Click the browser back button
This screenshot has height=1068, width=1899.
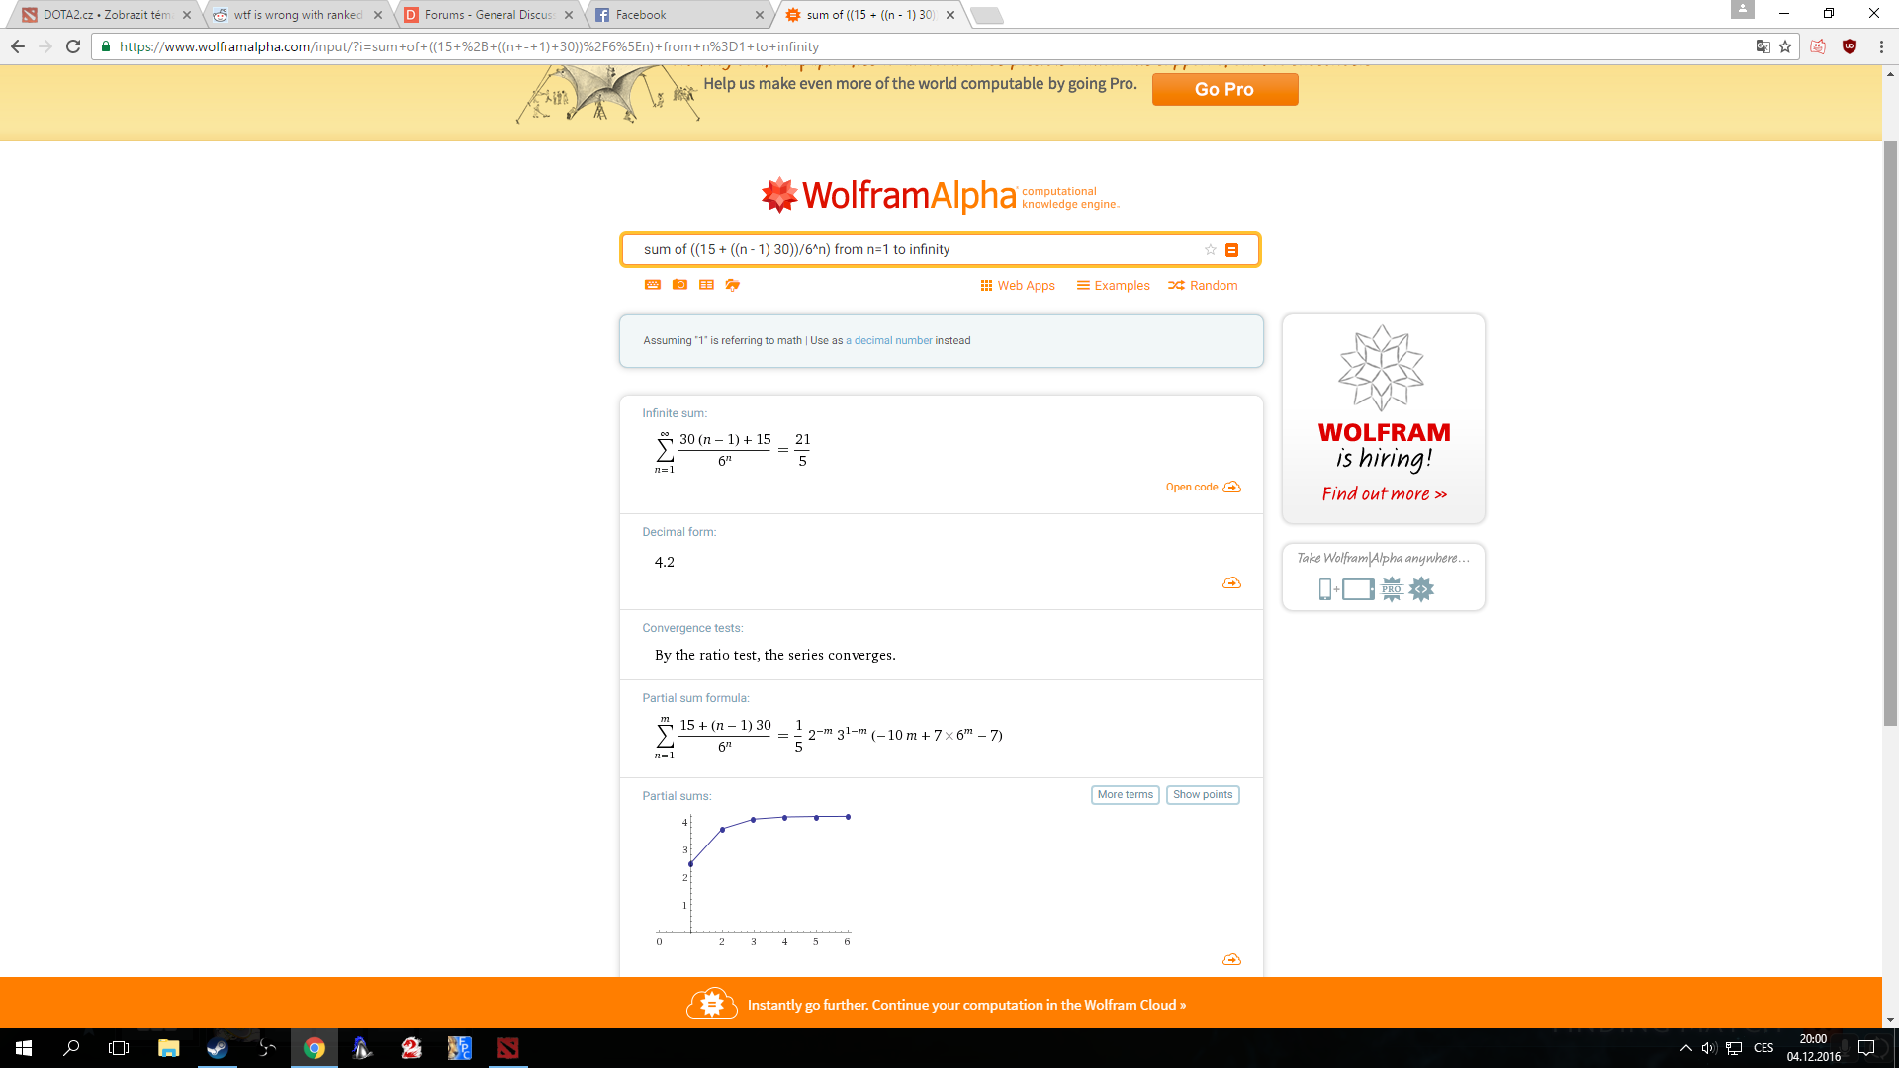(18, 46)
